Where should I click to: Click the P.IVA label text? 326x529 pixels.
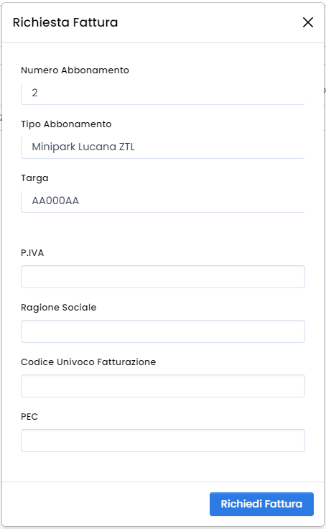(32, 253)
